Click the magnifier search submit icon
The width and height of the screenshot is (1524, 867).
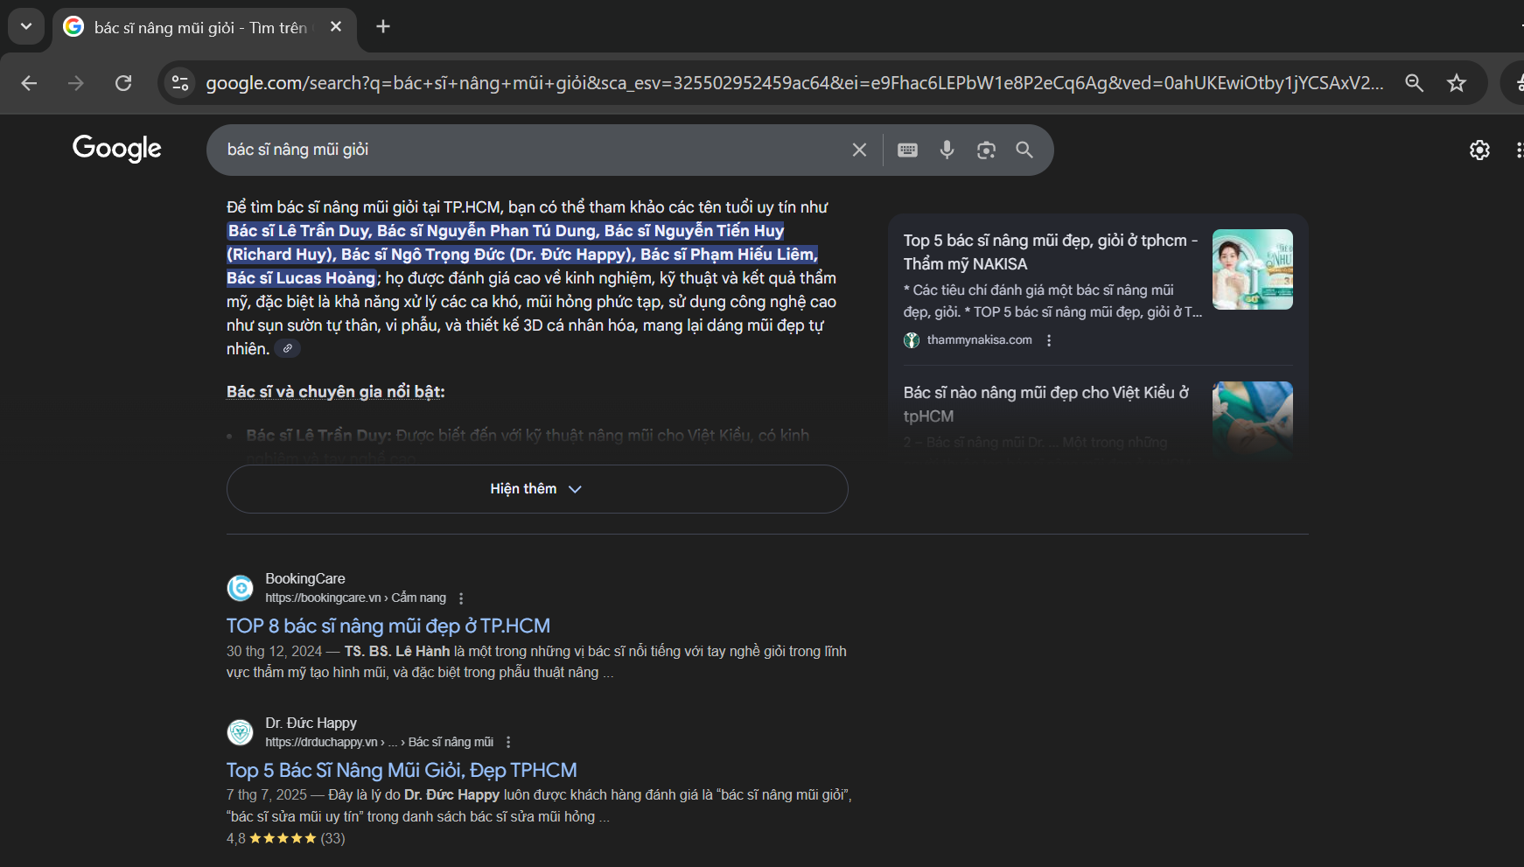point(1024,150)
